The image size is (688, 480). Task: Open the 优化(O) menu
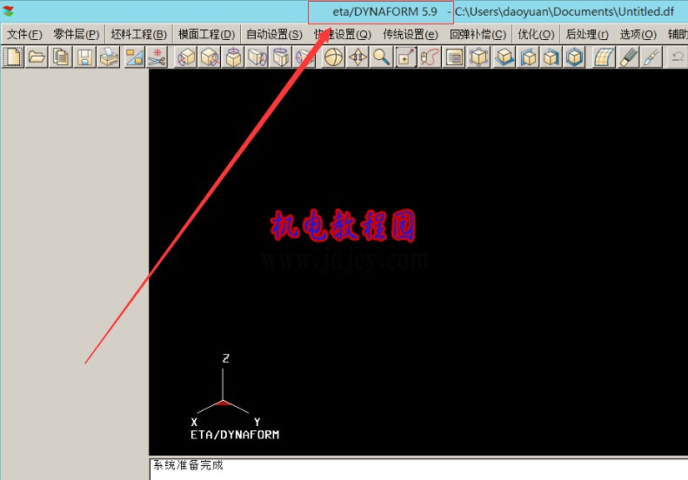tap(536, 34)
